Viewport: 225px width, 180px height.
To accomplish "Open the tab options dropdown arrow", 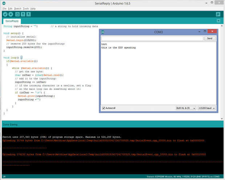I will coord(218,21).
